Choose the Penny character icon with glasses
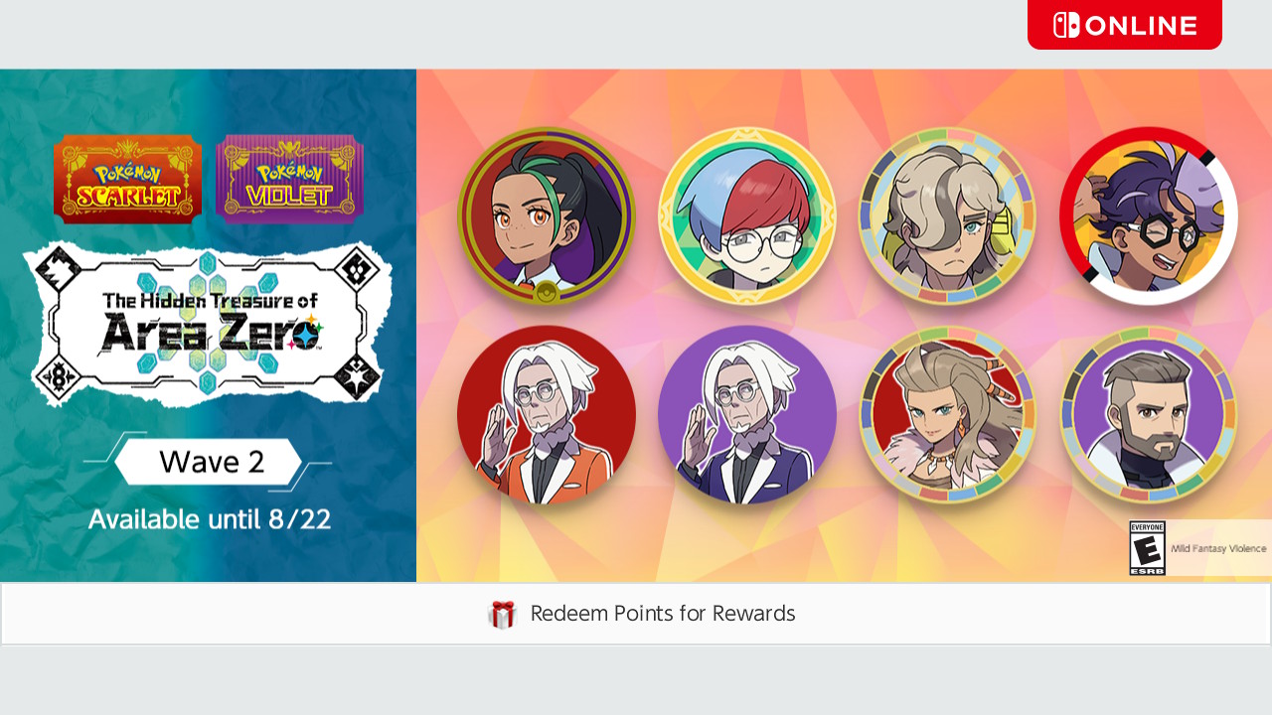Viewport: 1272px width, 715px height. point(746,215)
